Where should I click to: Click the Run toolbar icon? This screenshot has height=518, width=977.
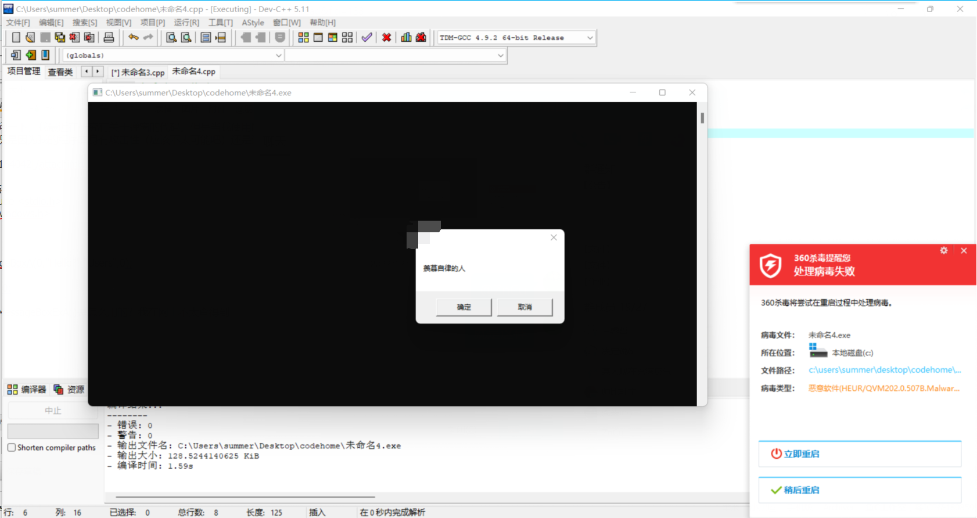pyautogui.click(x=318, y=38)
